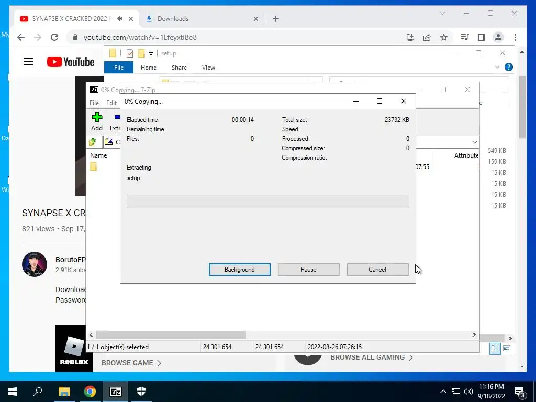Select the folder item in 7-Zip list
The height and width of the screenshot is (402, 536).
(x=93, y=166)
